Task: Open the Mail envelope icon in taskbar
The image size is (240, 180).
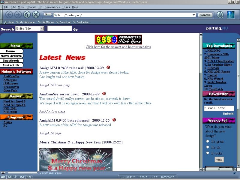Action: pos(10,177)
